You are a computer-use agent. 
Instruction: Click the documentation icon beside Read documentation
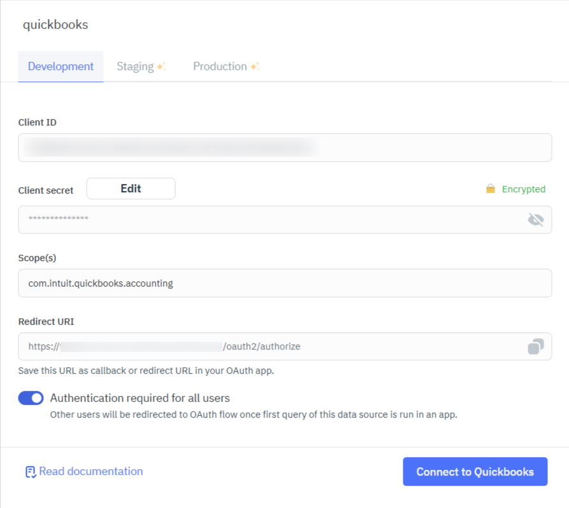tap(31, 472)
